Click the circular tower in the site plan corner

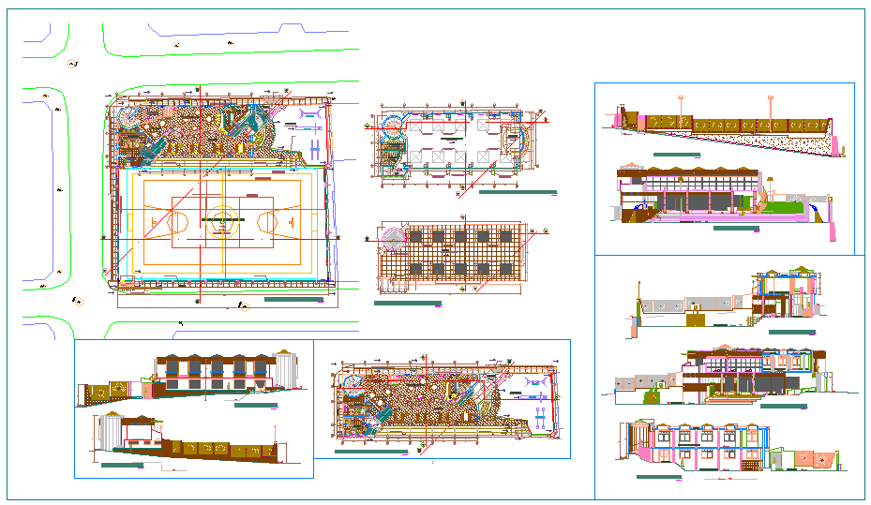[127, 116]
